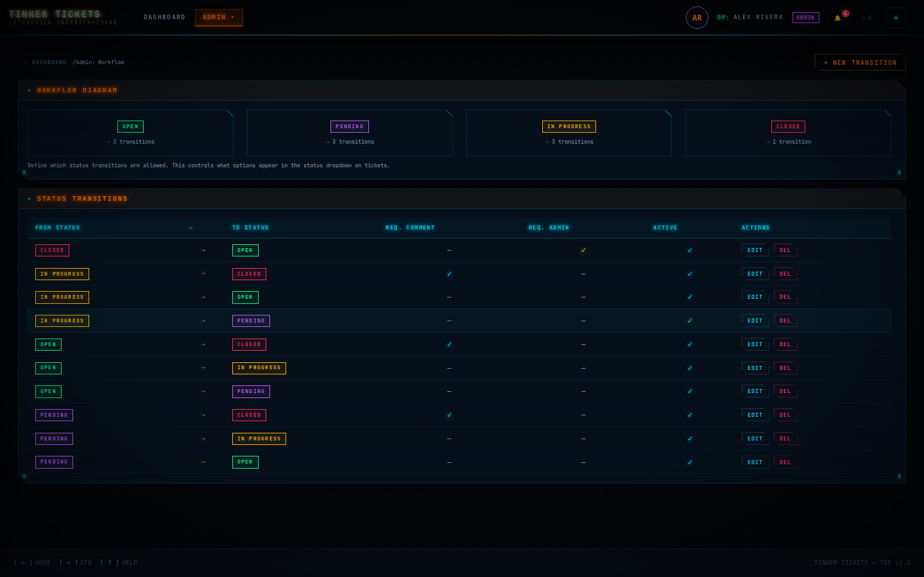Go to the Dashboard nav item
The height and width of the screenshot is (577, 924).
pyautogui.click(x=164, y=17)
